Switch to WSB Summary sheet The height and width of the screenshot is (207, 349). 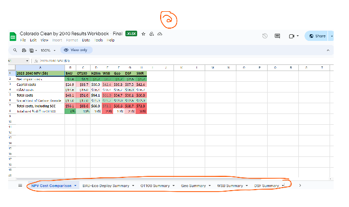(x=230, y=186)
